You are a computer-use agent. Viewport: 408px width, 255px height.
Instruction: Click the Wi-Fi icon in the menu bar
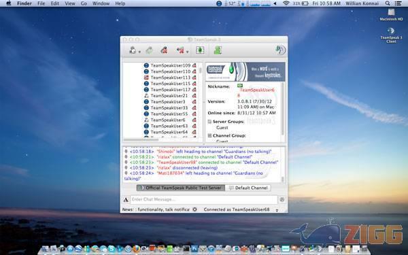point(286,3)
